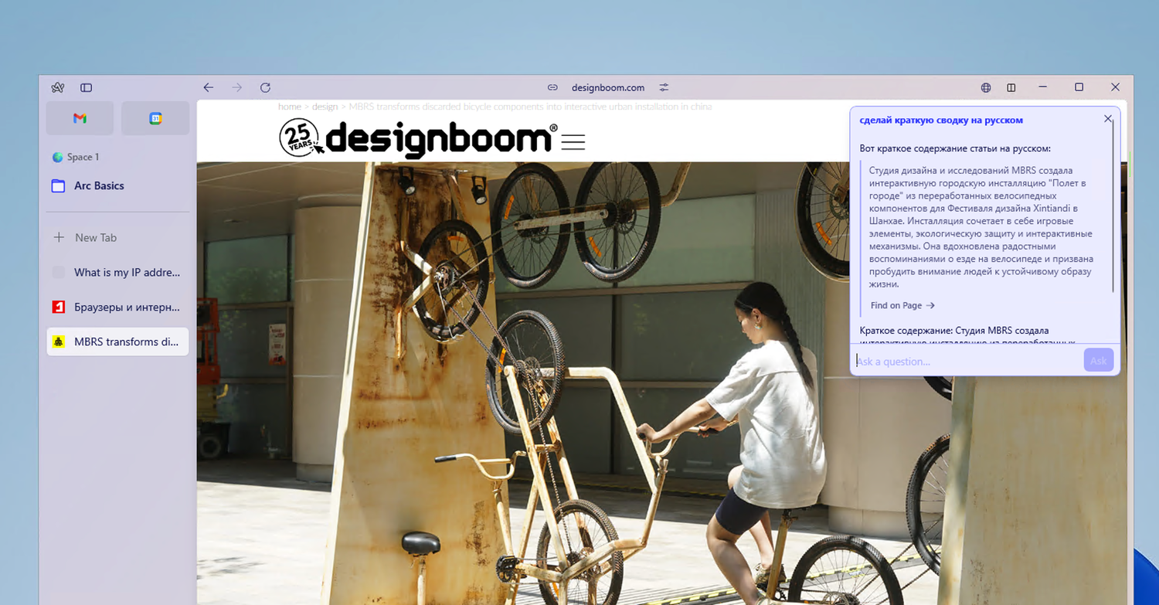Go back to the previous page
The width and height of the screenshot is (1159, 605).
tap(208, 88)
